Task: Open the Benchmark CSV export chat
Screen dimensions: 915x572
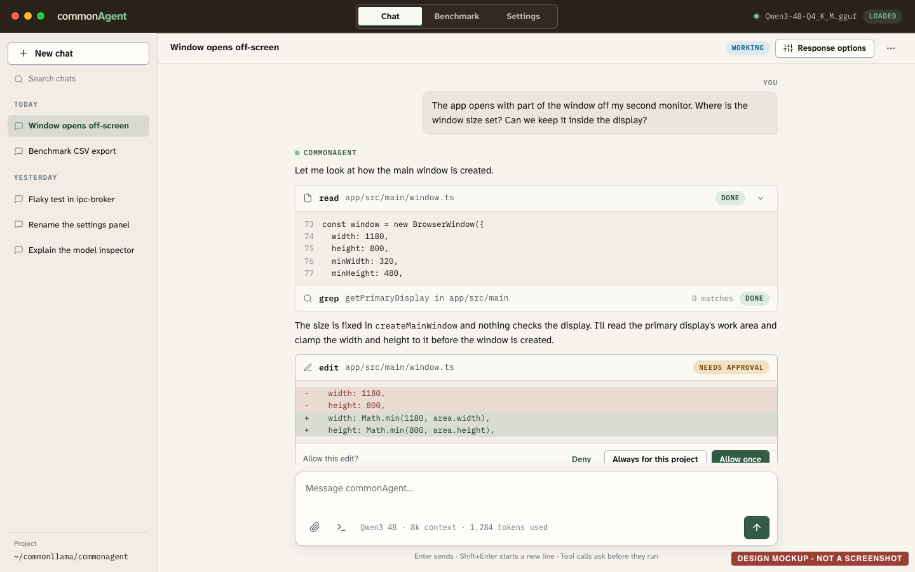Action: pyautogui.click(x=78, y=151)
